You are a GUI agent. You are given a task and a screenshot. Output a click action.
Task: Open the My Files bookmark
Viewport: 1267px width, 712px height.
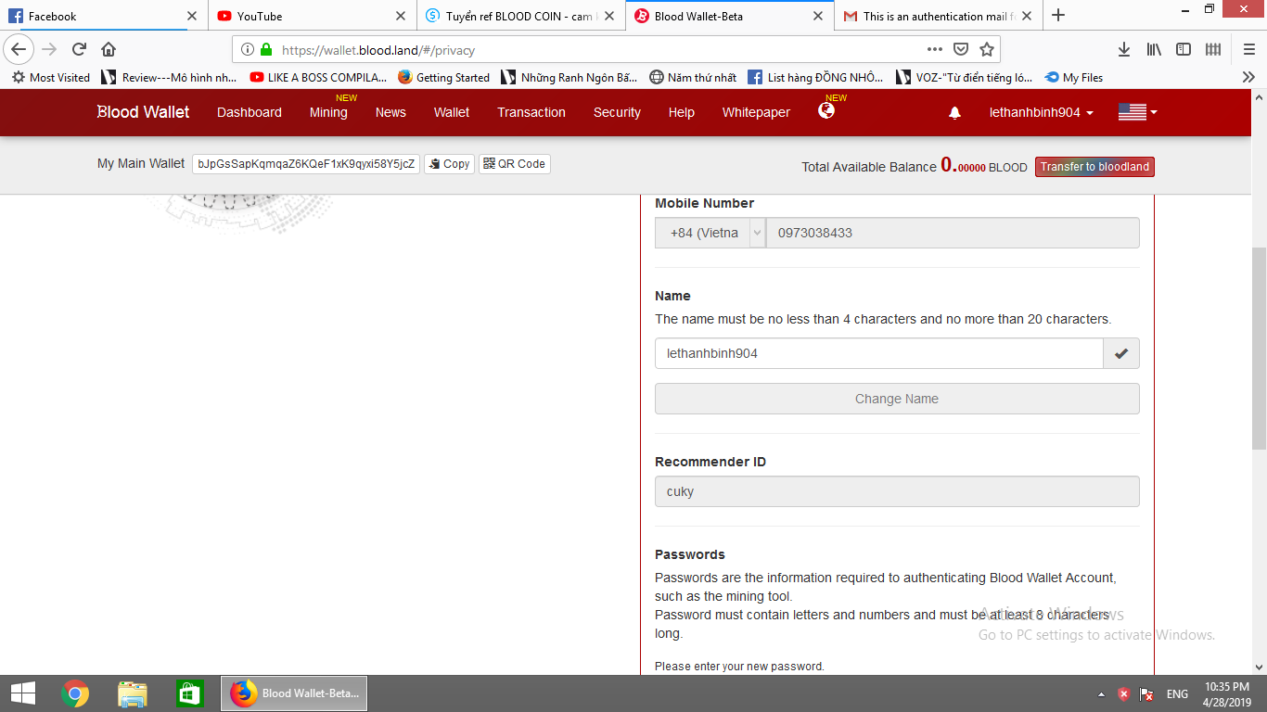pos(1074,77)
